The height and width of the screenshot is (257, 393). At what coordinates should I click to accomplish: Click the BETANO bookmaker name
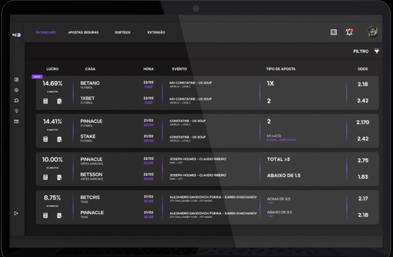click(90, 83)
